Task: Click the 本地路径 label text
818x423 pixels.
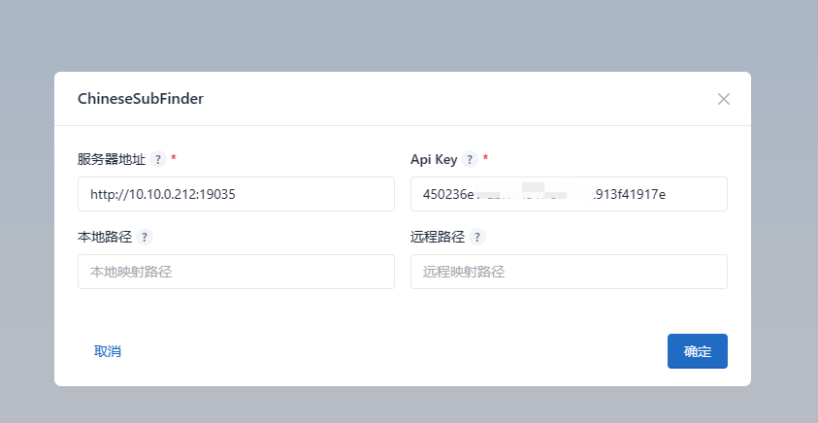Action: tap(105, 237)
